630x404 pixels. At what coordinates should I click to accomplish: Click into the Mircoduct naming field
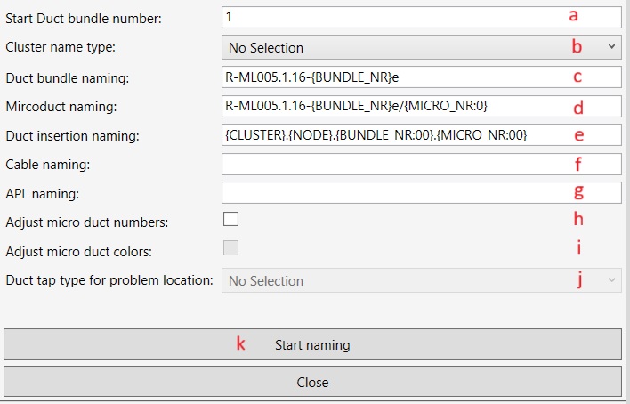392,107
